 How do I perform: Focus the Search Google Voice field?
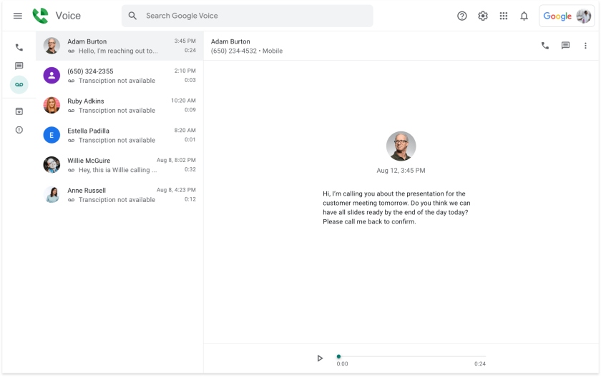click(248, 16)
